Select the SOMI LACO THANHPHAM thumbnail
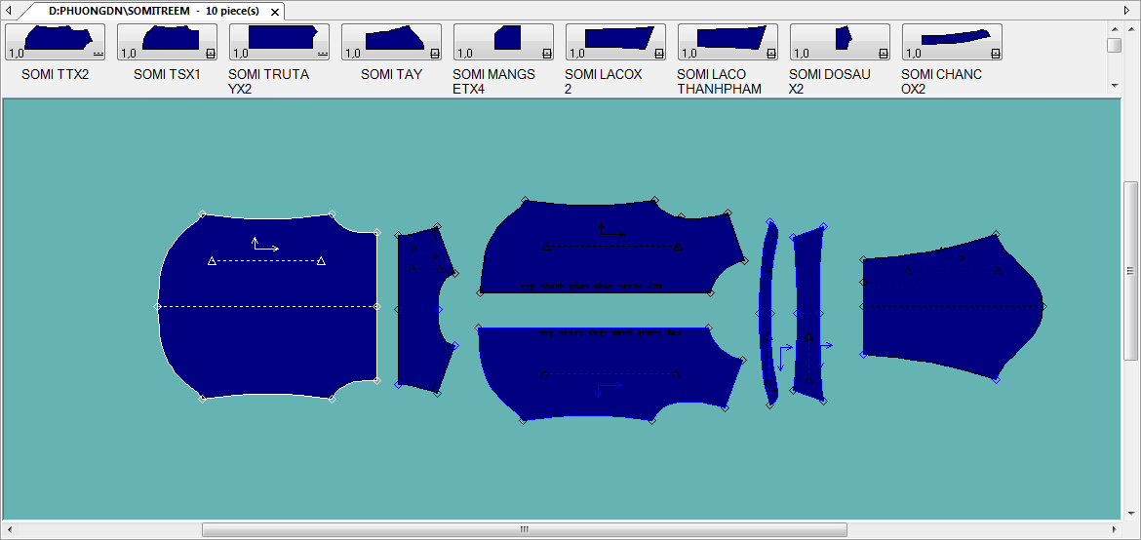This screenshot has height=540, width=1141. point(728,42)
